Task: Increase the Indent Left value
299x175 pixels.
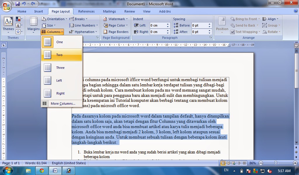Action: coord(168,24)
